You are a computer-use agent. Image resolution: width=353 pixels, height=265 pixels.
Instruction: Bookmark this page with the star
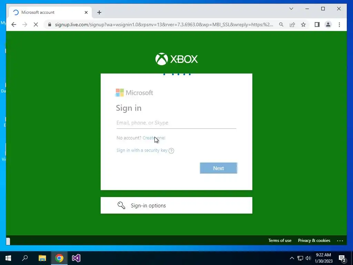click(x=303, y=24)
